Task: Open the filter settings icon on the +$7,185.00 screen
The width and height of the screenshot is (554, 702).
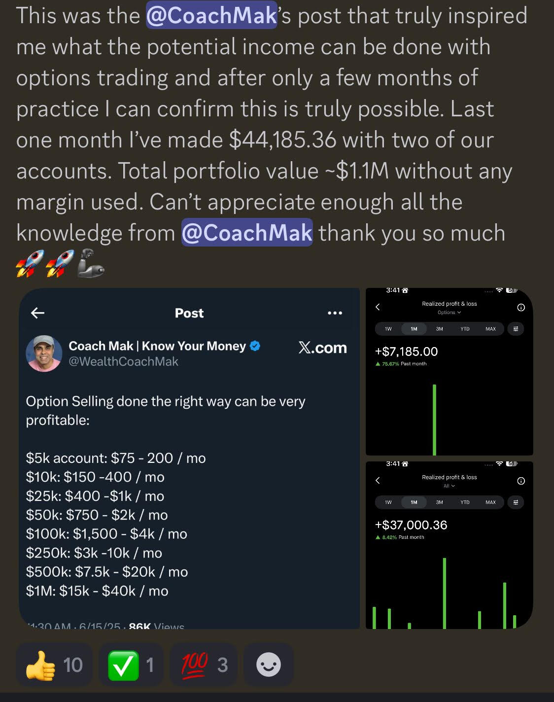Action: (516, 329)
